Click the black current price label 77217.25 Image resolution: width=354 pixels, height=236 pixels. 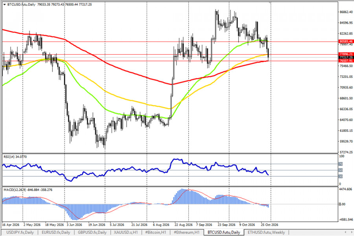tap(346, 57)
